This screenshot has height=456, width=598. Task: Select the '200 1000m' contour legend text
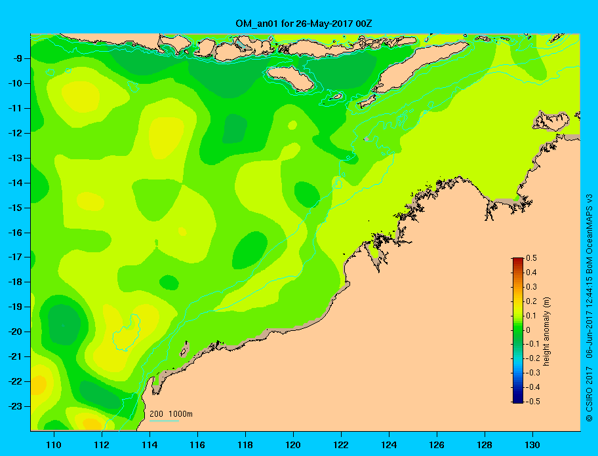tap(171, 413)
